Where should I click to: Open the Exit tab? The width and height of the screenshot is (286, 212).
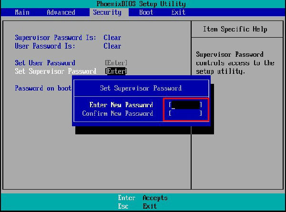tap(178, 12)
